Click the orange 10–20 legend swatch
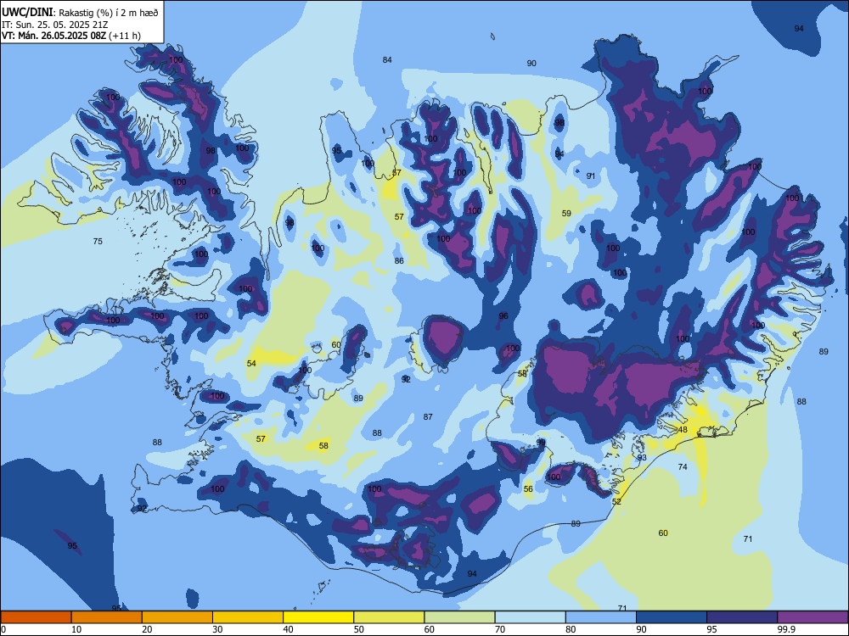This screenshot has height=636, width=849. click(107, 617)
